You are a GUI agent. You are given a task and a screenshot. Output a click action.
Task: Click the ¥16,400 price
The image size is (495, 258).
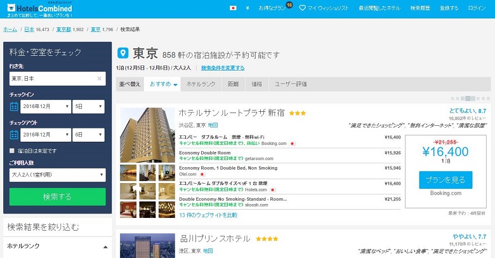(x=445, y=152)
